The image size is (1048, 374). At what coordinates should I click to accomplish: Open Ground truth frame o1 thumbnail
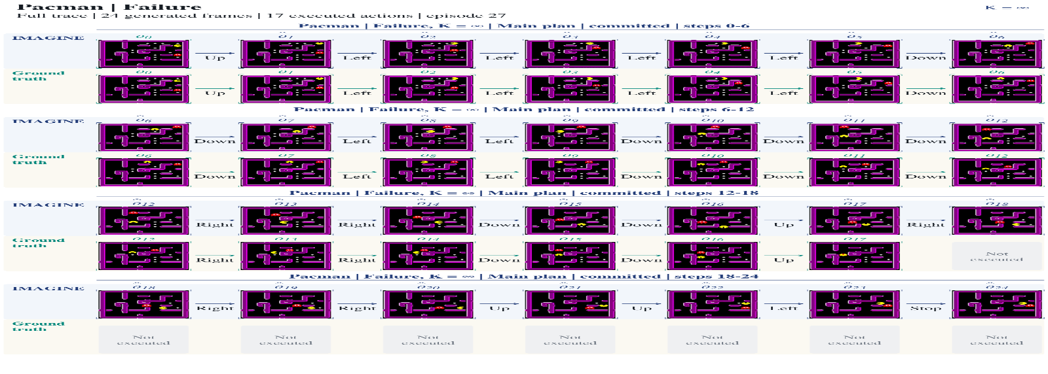click(286, 89)
